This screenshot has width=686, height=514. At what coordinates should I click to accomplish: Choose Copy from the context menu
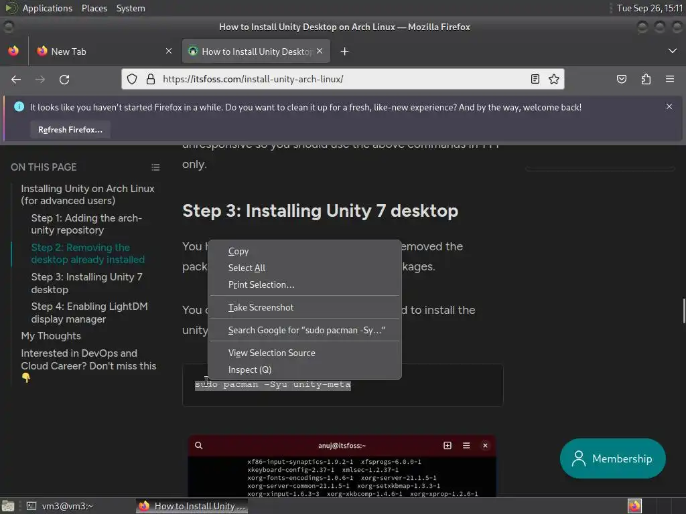point(305,252)
